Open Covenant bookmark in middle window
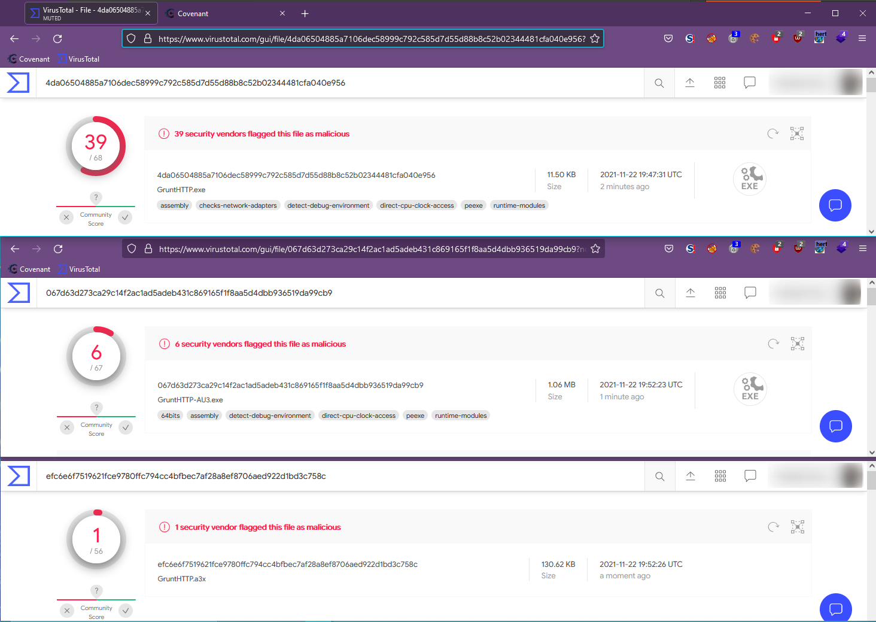This screenshot has width=876, height=622. [30, 269]
